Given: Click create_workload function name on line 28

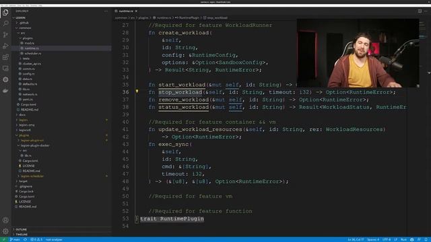Looking at the screenshot, I should click(183, 33).
